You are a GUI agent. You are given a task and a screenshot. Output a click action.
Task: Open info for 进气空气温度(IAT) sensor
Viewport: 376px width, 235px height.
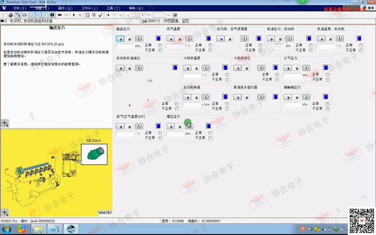click(x=139, y=126)
